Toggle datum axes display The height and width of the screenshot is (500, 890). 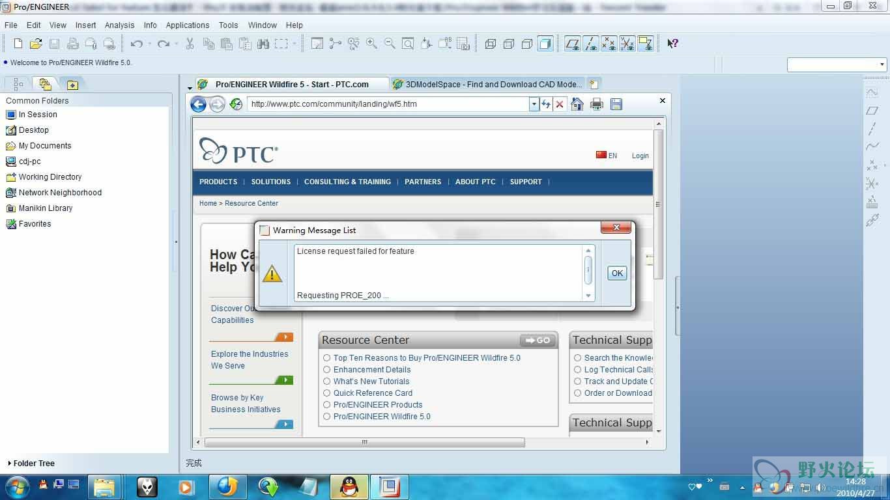pos(591,44)
